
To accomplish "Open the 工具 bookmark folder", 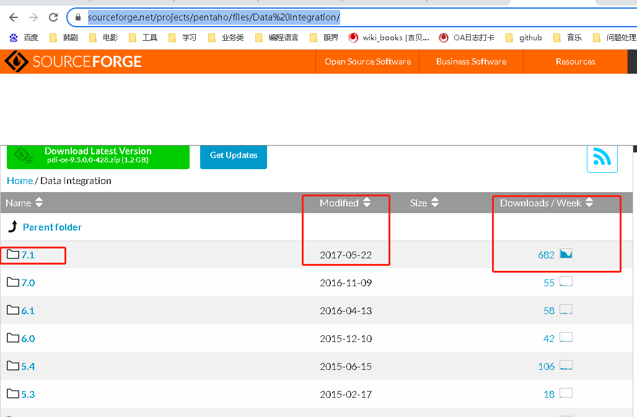I will tap(143, 38).
